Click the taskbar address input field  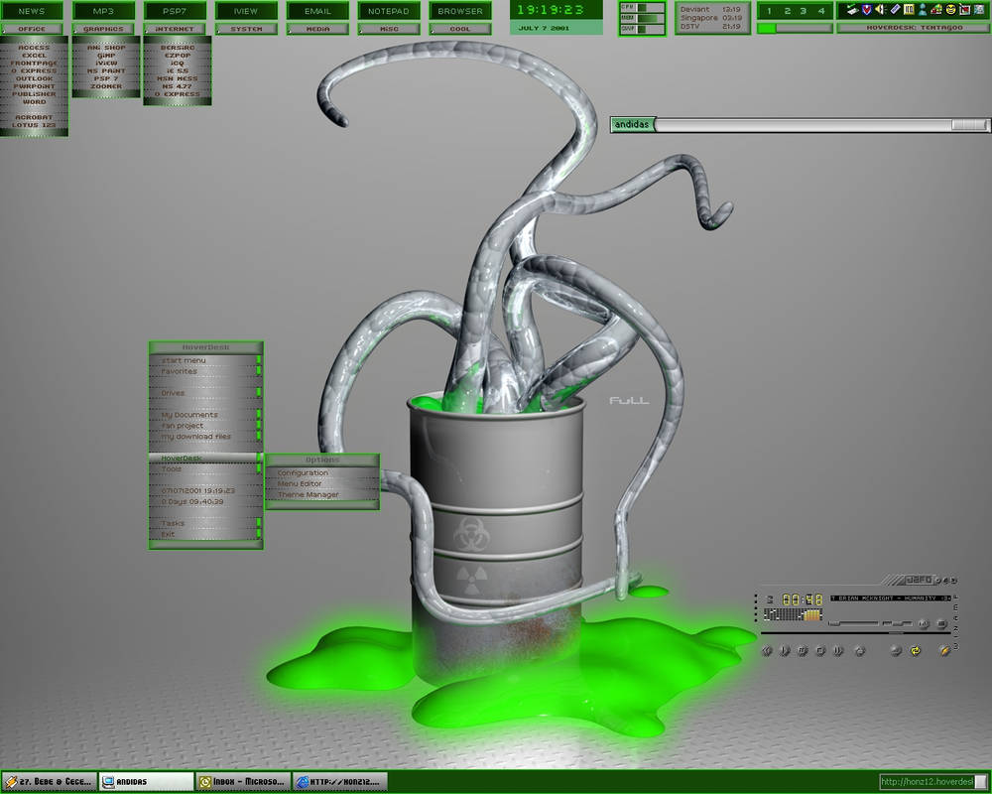pyautogui.click(x=927, y=782)
